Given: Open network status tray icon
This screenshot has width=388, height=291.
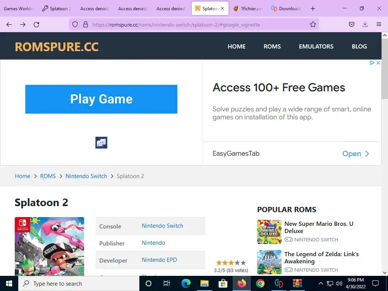Looking at the screenshot, I should [330, 283].
